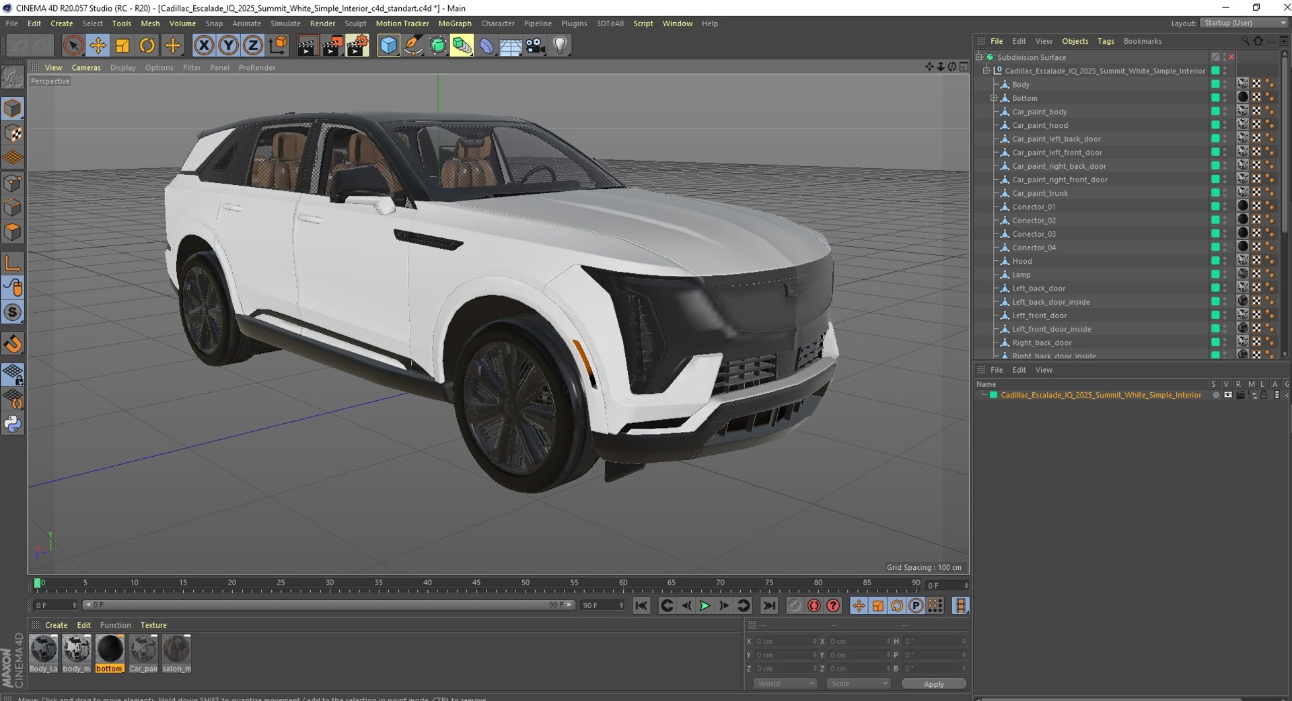Open the Python script icon in left palette

(13, 424)
